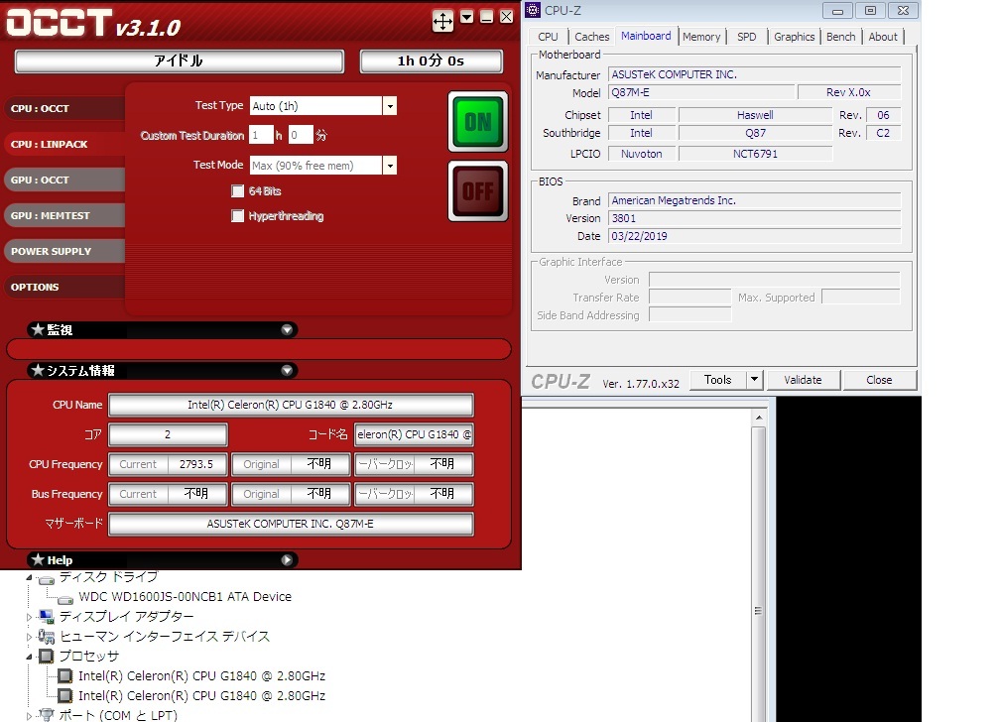Click the CPU Frequency Current 2793.5 value

point(196,464)
